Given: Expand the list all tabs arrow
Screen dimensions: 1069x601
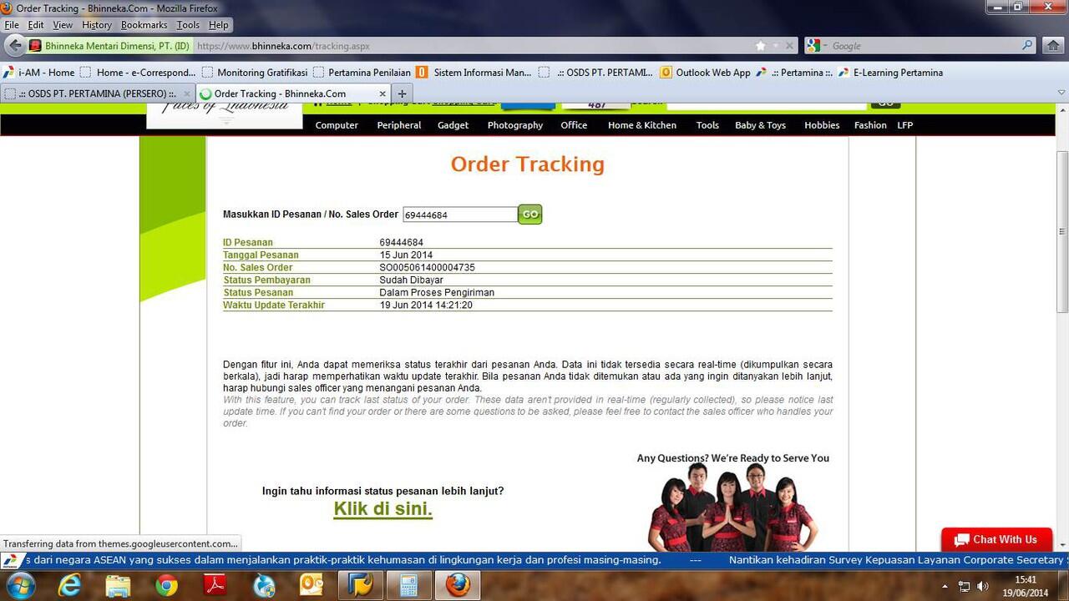Looking at the screenshot, I should (1061, 93).
